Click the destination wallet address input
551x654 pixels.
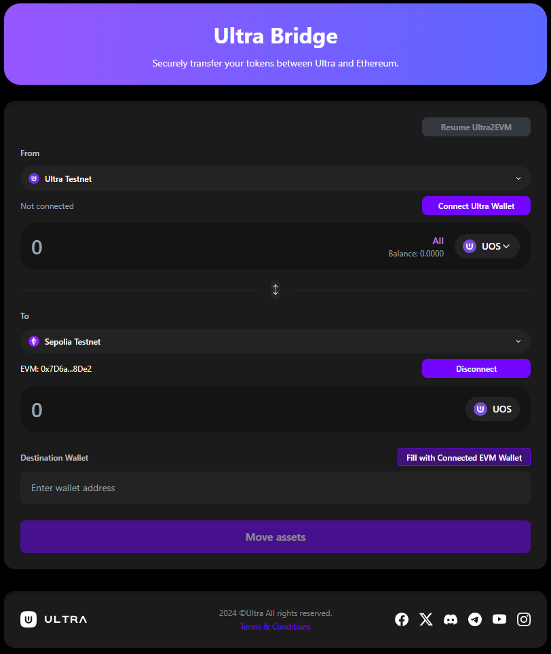pyautogui.click(x=275, y=488)
